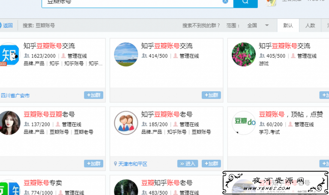Open the 豆瓣 logo avatar of the 60/200 group
329x195 pixels.
pyautogui.click(x=244, y=123)
